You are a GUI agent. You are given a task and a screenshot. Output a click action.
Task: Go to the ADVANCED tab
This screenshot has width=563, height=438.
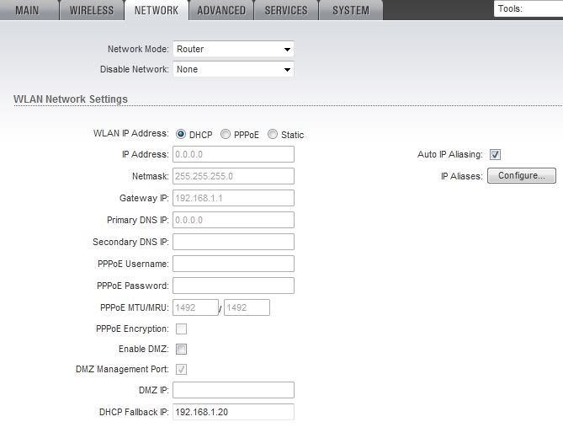221,10
